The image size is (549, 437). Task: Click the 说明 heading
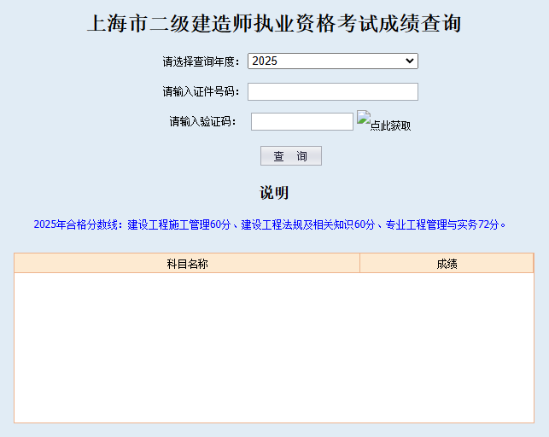(x=274, y=193)
